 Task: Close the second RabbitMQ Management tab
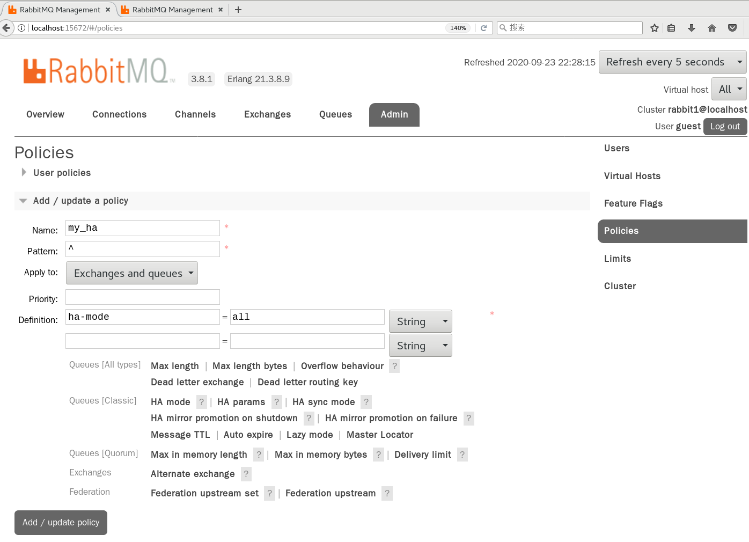click(x=221, y=10)
